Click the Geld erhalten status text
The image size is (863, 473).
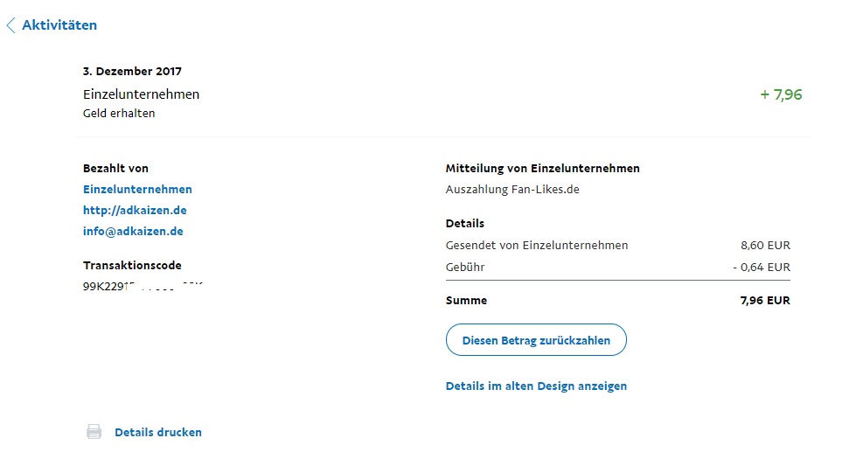(119, 113)
